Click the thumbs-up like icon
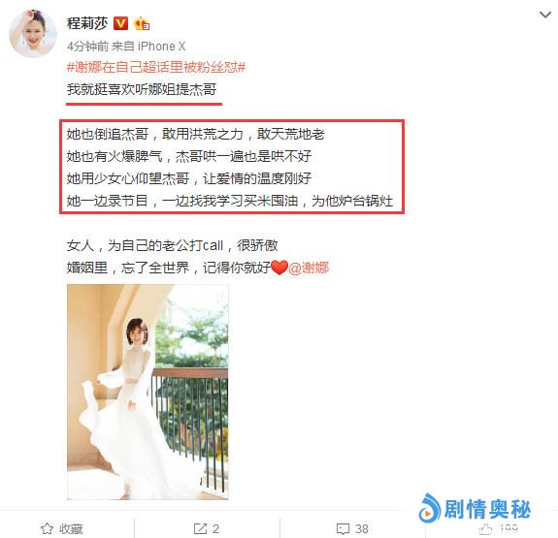This screenshot has height=538, width=558. 486,529
